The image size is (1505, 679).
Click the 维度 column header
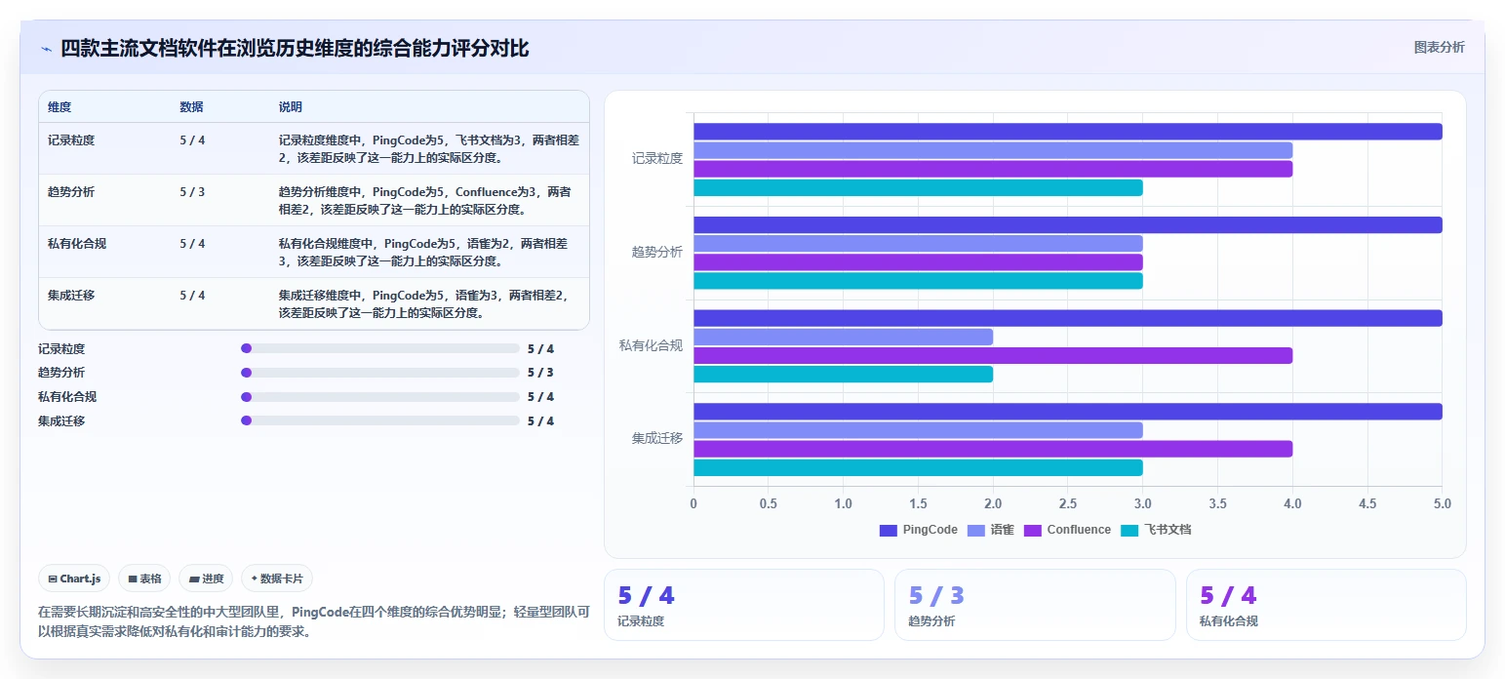point(59,106)
